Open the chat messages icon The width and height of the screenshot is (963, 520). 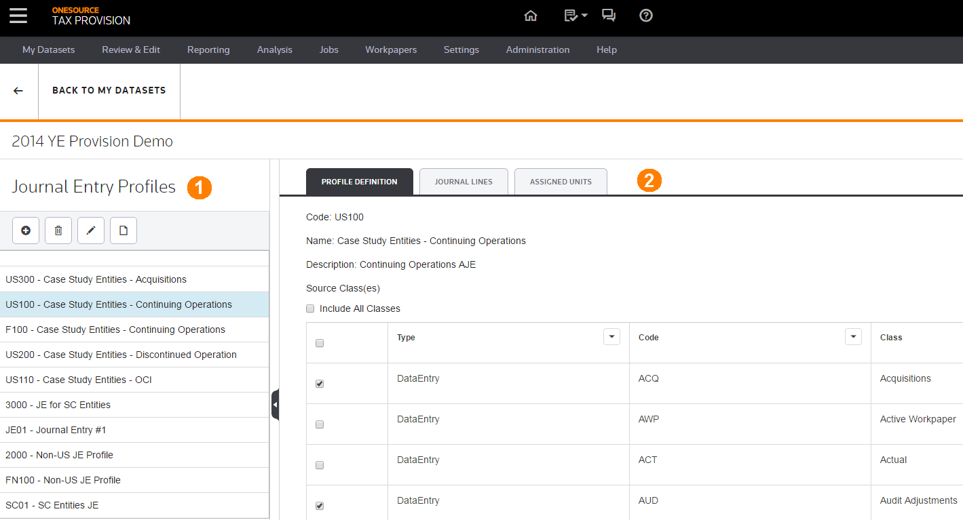click(609, 16)
